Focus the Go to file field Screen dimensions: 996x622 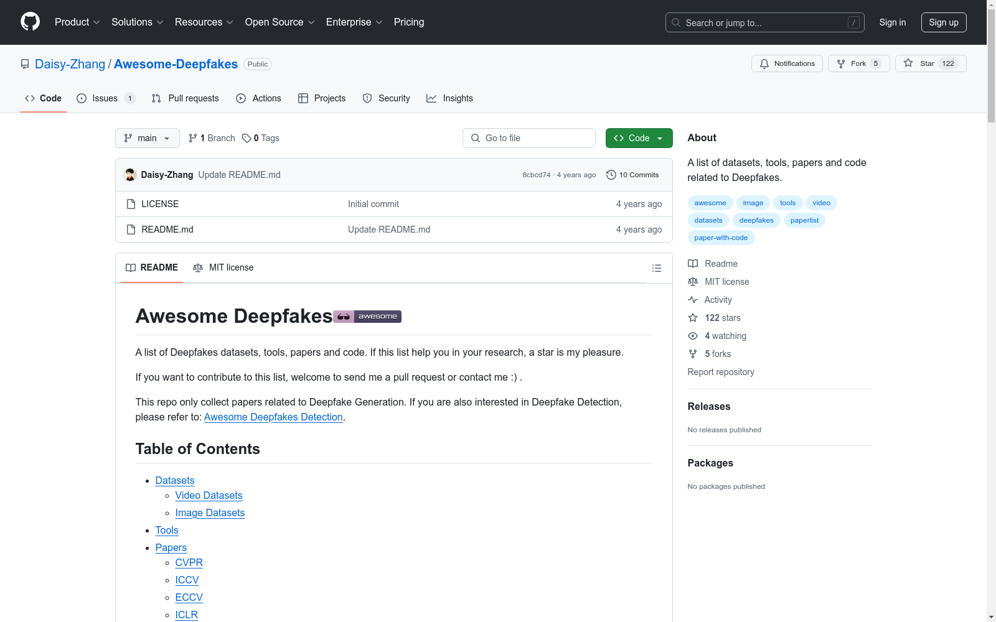pos(529,138)
